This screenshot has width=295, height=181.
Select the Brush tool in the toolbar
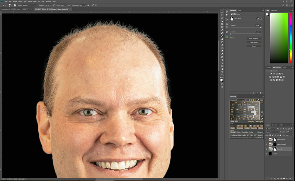pos(222,36)
